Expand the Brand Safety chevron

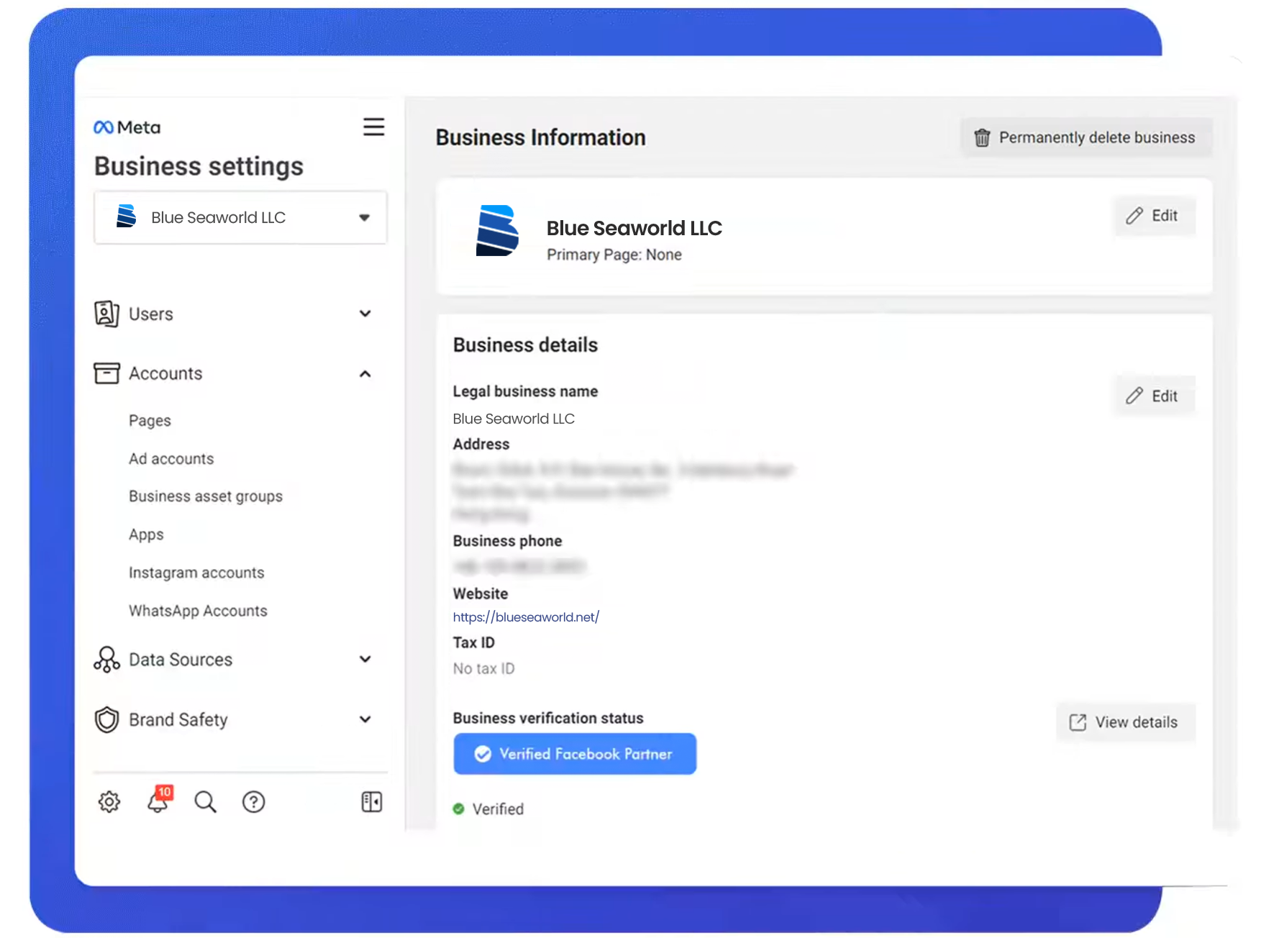click(365, 719)
